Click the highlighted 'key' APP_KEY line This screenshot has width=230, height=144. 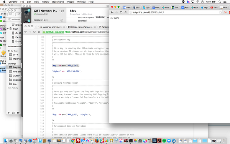66,66
